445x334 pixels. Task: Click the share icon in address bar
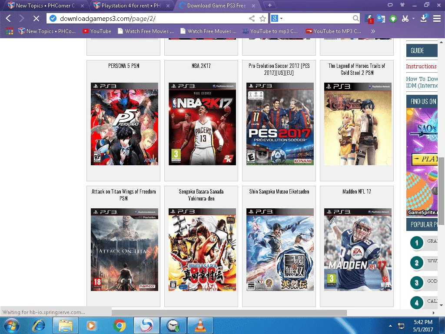click(x=252, y=19)
